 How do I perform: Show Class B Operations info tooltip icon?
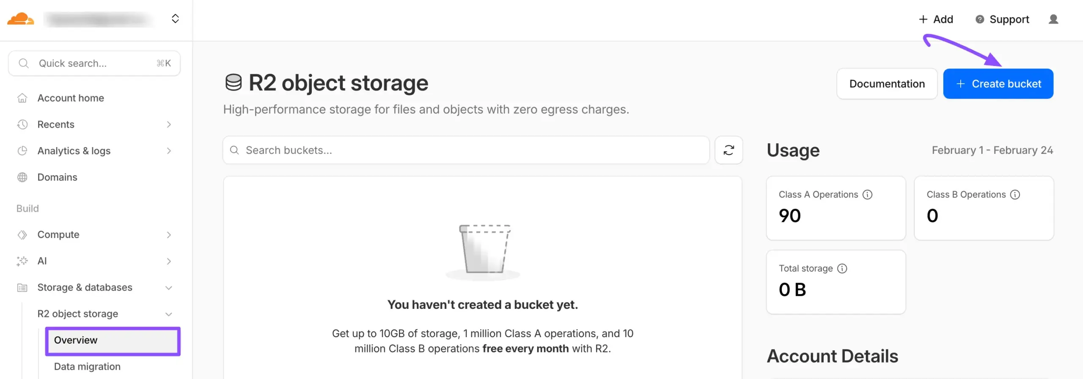point(1015,195)
